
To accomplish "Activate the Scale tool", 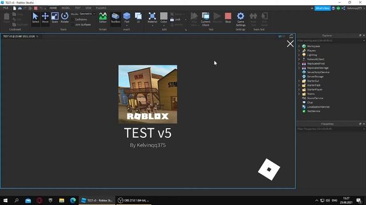I will pyautogui.click(x=55, y=18).
